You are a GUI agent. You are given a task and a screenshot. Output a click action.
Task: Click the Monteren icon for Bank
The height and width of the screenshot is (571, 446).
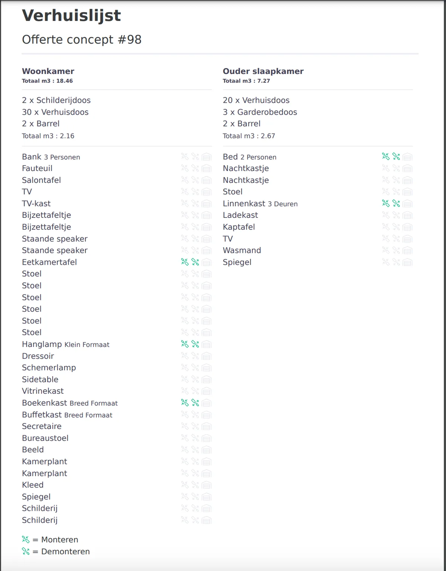185,157
